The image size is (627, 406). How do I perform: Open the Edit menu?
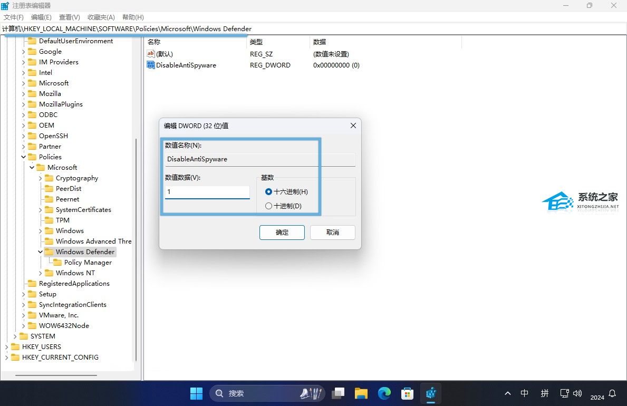[x=41, y=17]
